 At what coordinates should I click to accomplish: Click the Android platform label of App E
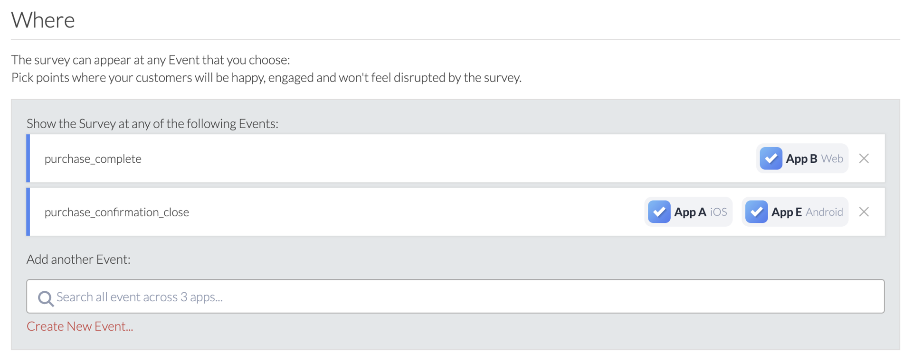click(x=824, y=212)
